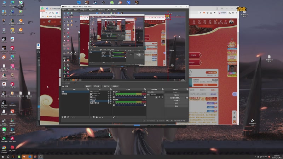Pop out the Scene Transitions dock icon
283x159 pixels.
coord(162,89)
